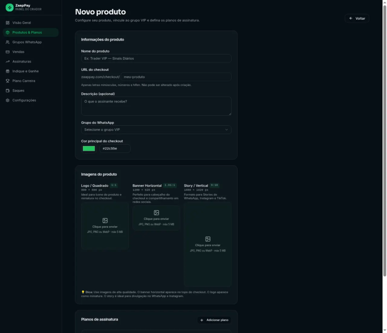Click the image icon in Story / Vertical upload

point(208,239)
